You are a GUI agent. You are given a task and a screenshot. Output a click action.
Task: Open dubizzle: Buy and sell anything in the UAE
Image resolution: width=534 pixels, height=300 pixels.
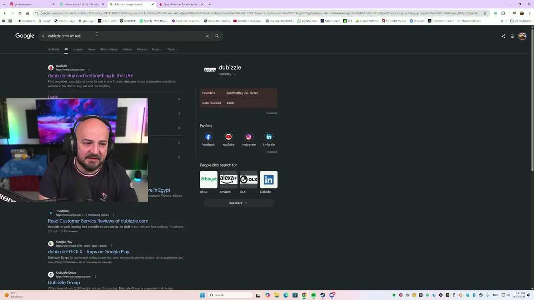(91, 76)
